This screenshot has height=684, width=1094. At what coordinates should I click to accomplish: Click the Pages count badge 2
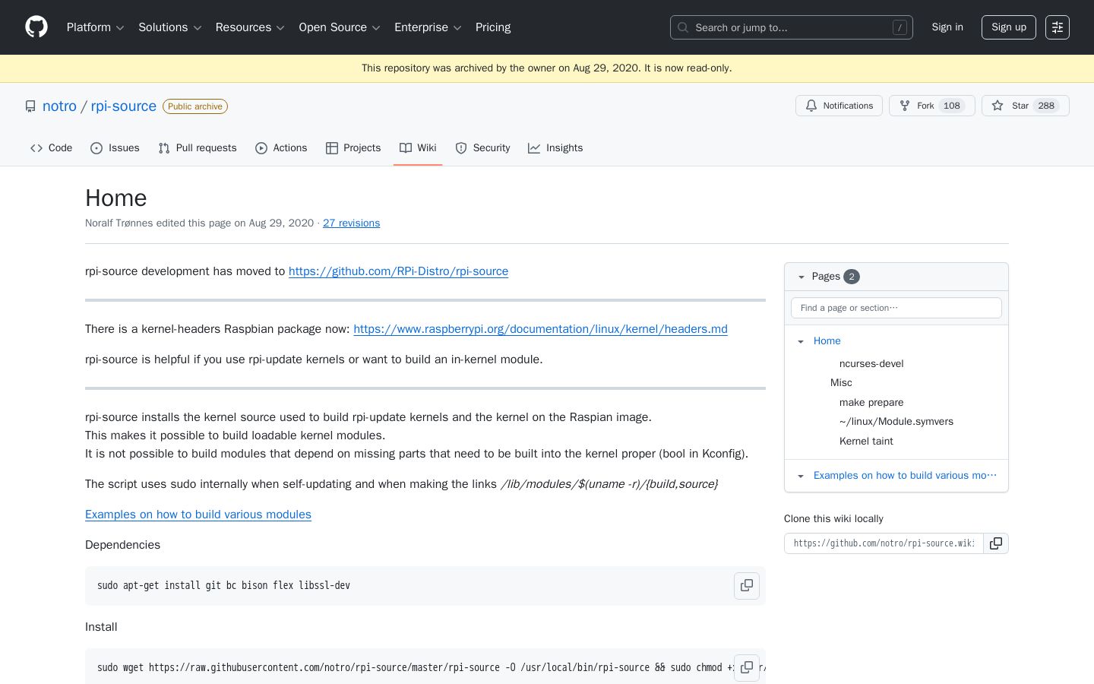[852, 277]
